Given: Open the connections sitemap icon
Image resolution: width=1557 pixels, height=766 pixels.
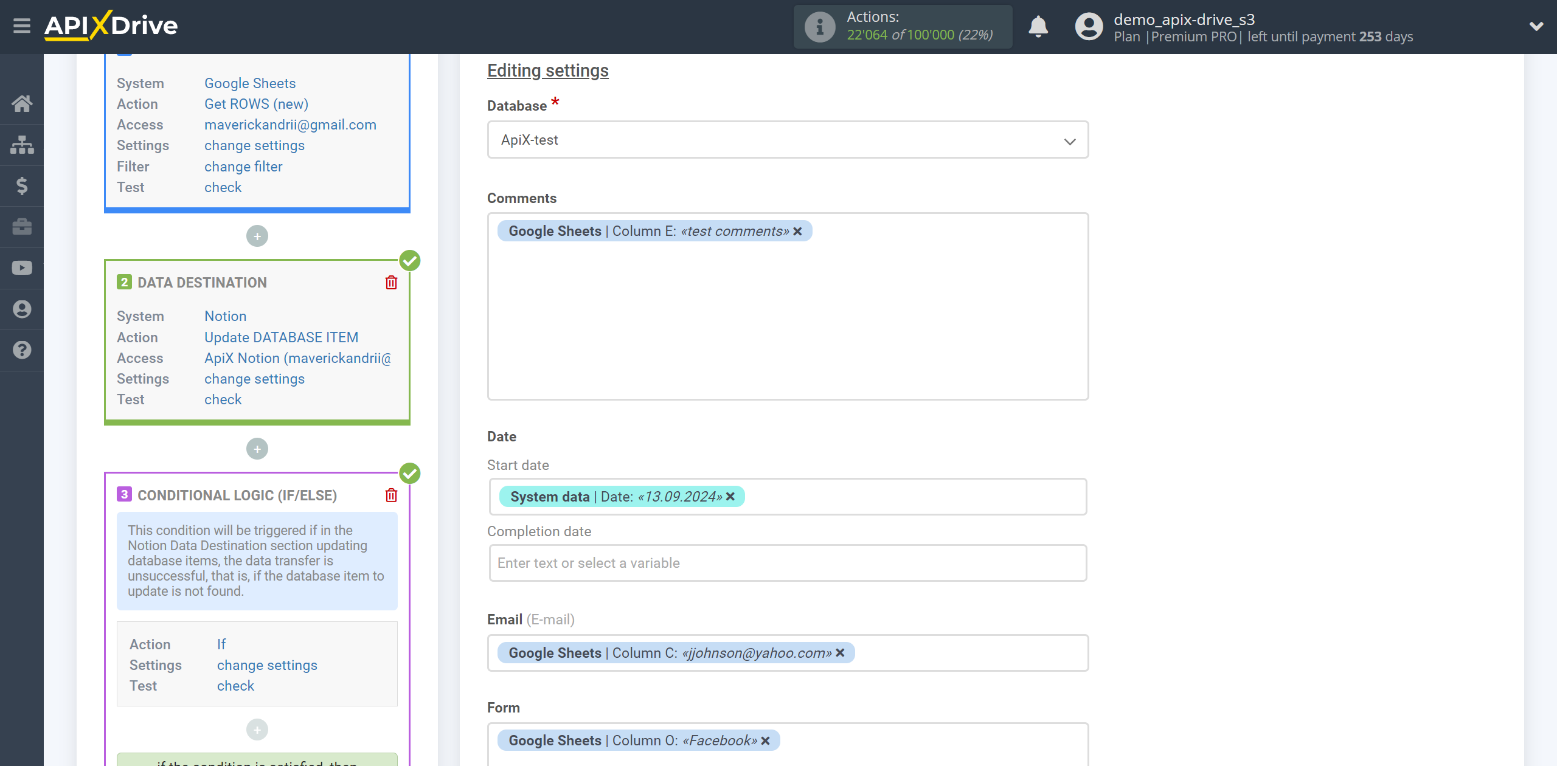Looking at the screenshot, I should pos(22,145).
